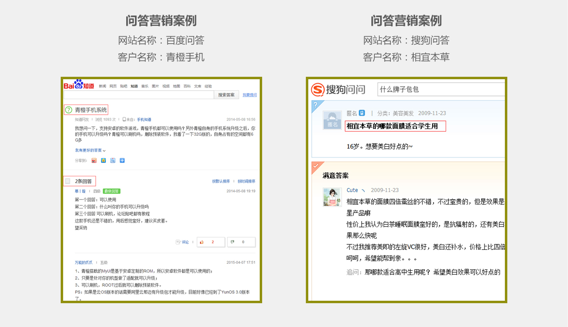Image resolution: width=568 pixels, height=327 pixels.
Task: Click 望采纳 text in first answer
Action: pyautogui.click(x=81, y=228)
